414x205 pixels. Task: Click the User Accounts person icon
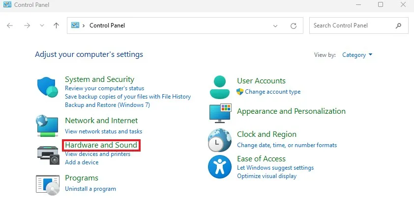tap(220, 87)
